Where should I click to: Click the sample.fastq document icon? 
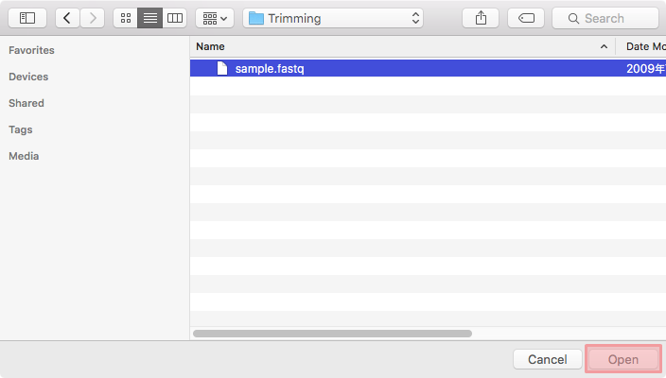[x=222, y=69]
